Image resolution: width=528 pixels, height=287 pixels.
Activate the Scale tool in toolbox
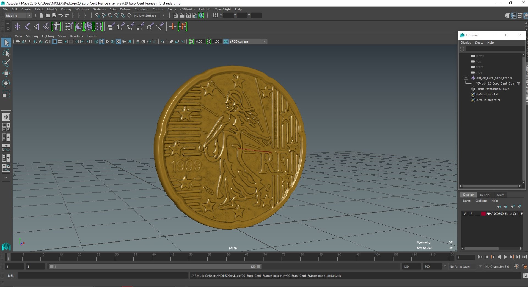[x=6, y=94]
